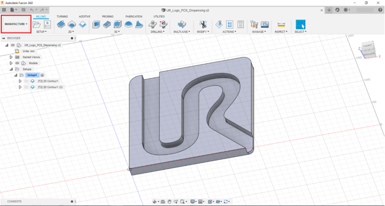Open the Setup Sheet icon
The height and width of the screenshot is (206, 385).
tap(240, 24)
